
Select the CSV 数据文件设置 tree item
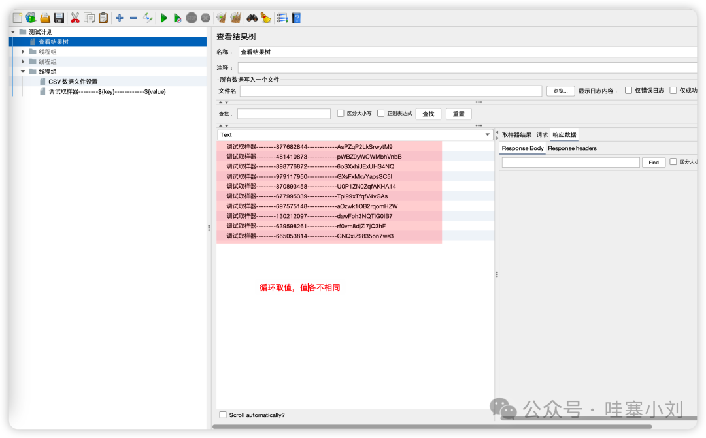pos(73,82)
